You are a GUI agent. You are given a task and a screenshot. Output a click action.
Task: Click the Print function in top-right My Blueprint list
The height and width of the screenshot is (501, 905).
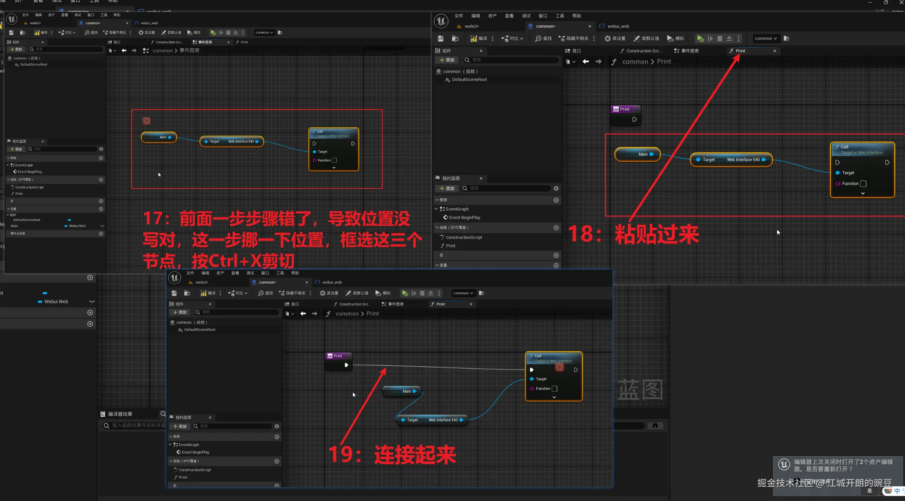tap(450, 246)
